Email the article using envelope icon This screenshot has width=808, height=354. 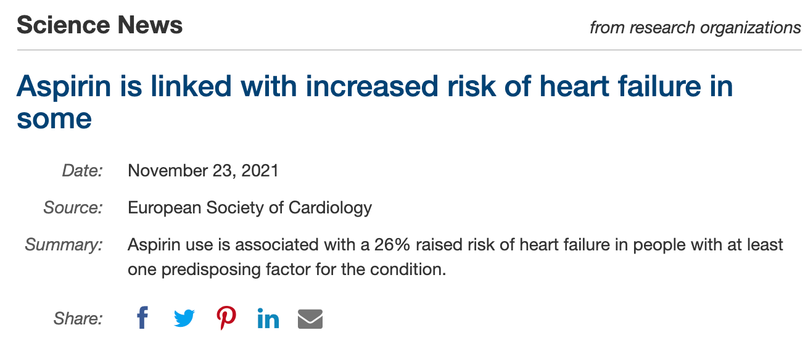click(x=310, y=319)
